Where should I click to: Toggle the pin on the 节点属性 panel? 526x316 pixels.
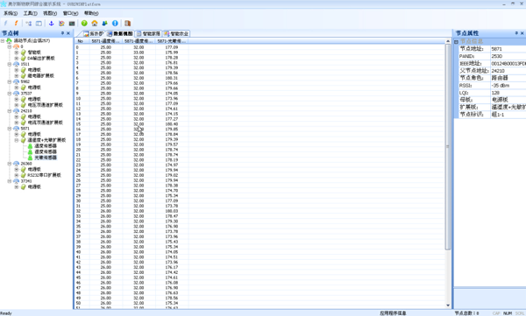tap(516, 33)
